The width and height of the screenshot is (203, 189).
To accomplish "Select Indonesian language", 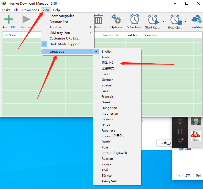I will (x=117, y=114).
